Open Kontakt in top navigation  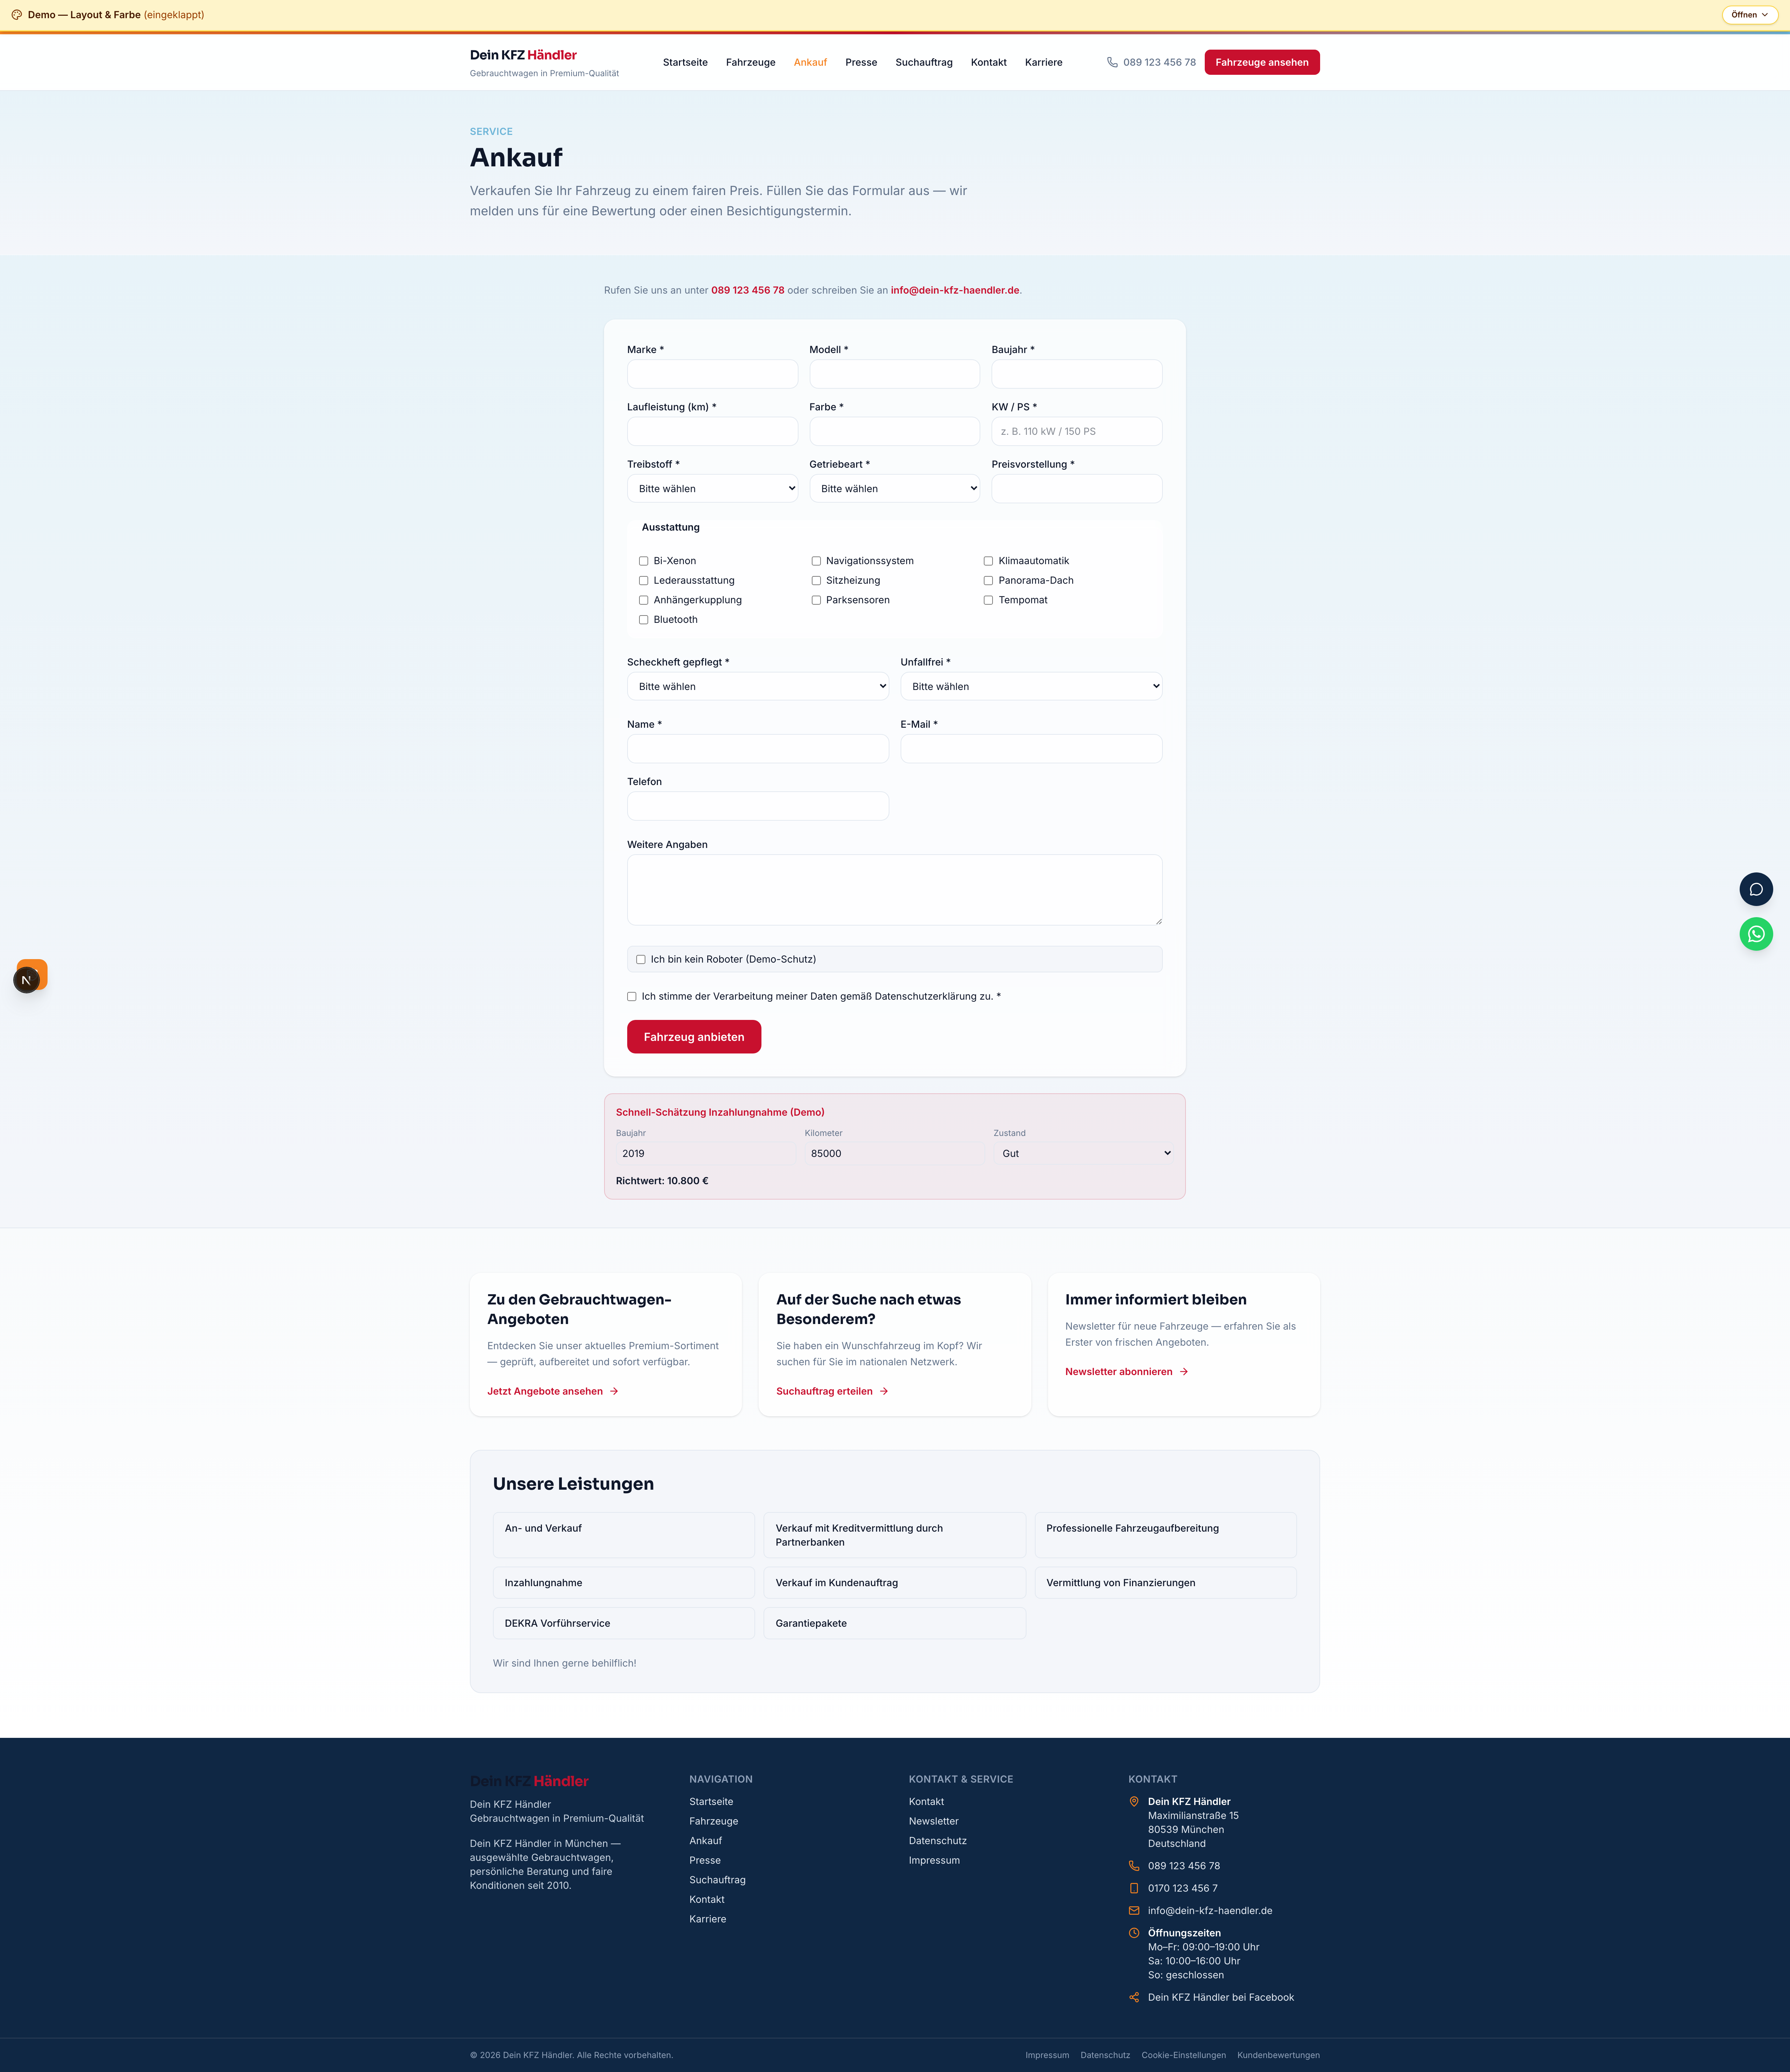pyautogui.click(x=989, y=62)
